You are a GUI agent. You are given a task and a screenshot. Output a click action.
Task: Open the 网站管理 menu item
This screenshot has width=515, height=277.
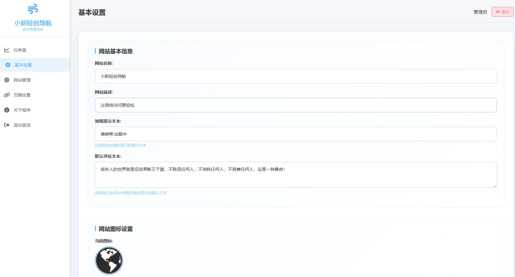pos(35,80)
